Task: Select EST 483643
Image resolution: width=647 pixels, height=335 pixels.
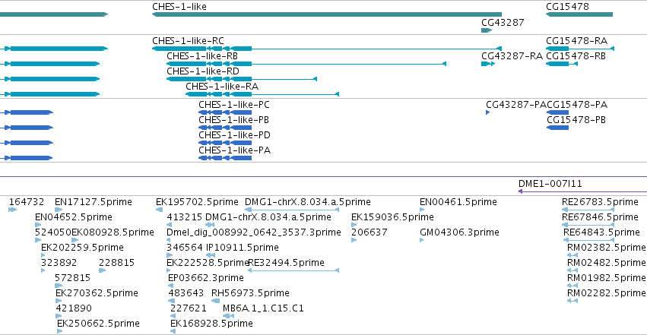Action: (171, 302)
